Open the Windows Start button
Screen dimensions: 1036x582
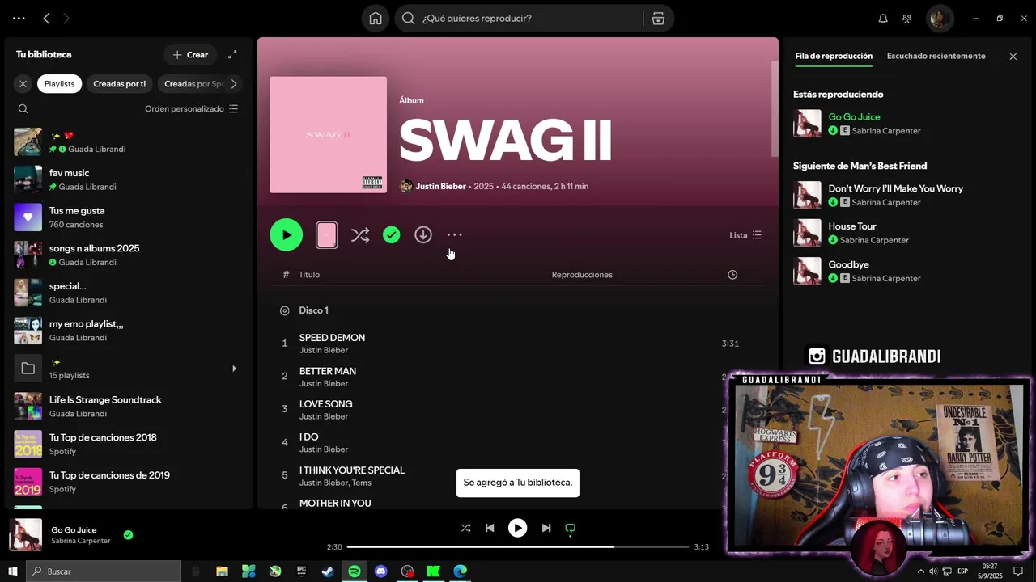coord(13,571)
